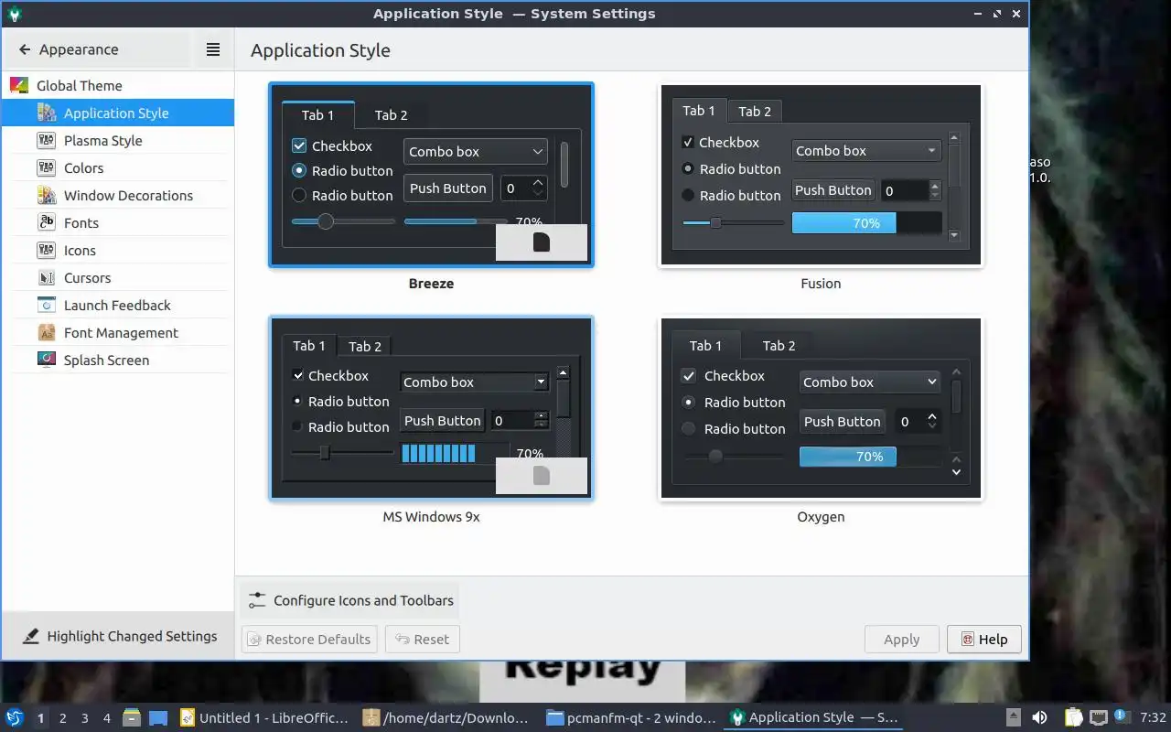Open the volume control in system tray
Viewport: 1171px width, 732px height.
coord(1039,717)
